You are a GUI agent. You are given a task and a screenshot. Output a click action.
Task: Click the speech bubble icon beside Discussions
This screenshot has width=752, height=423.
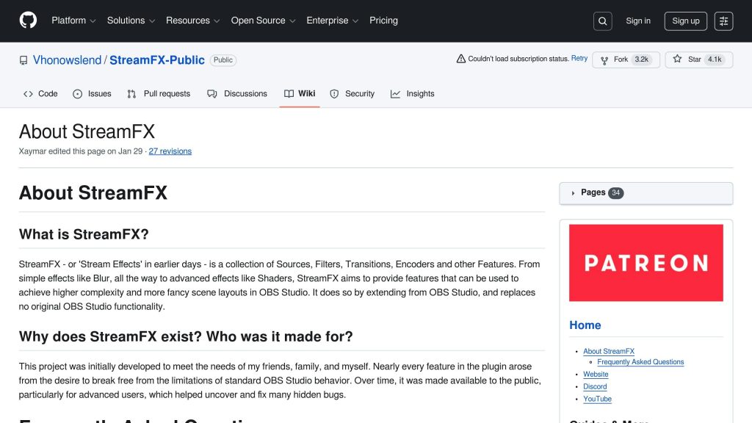click(211, 93)
